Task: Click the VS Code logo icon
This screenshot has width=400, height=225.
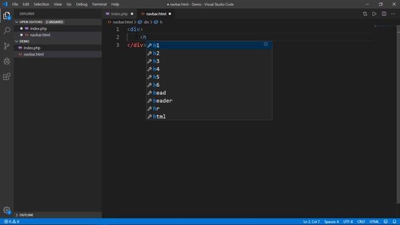Action: 5,4
